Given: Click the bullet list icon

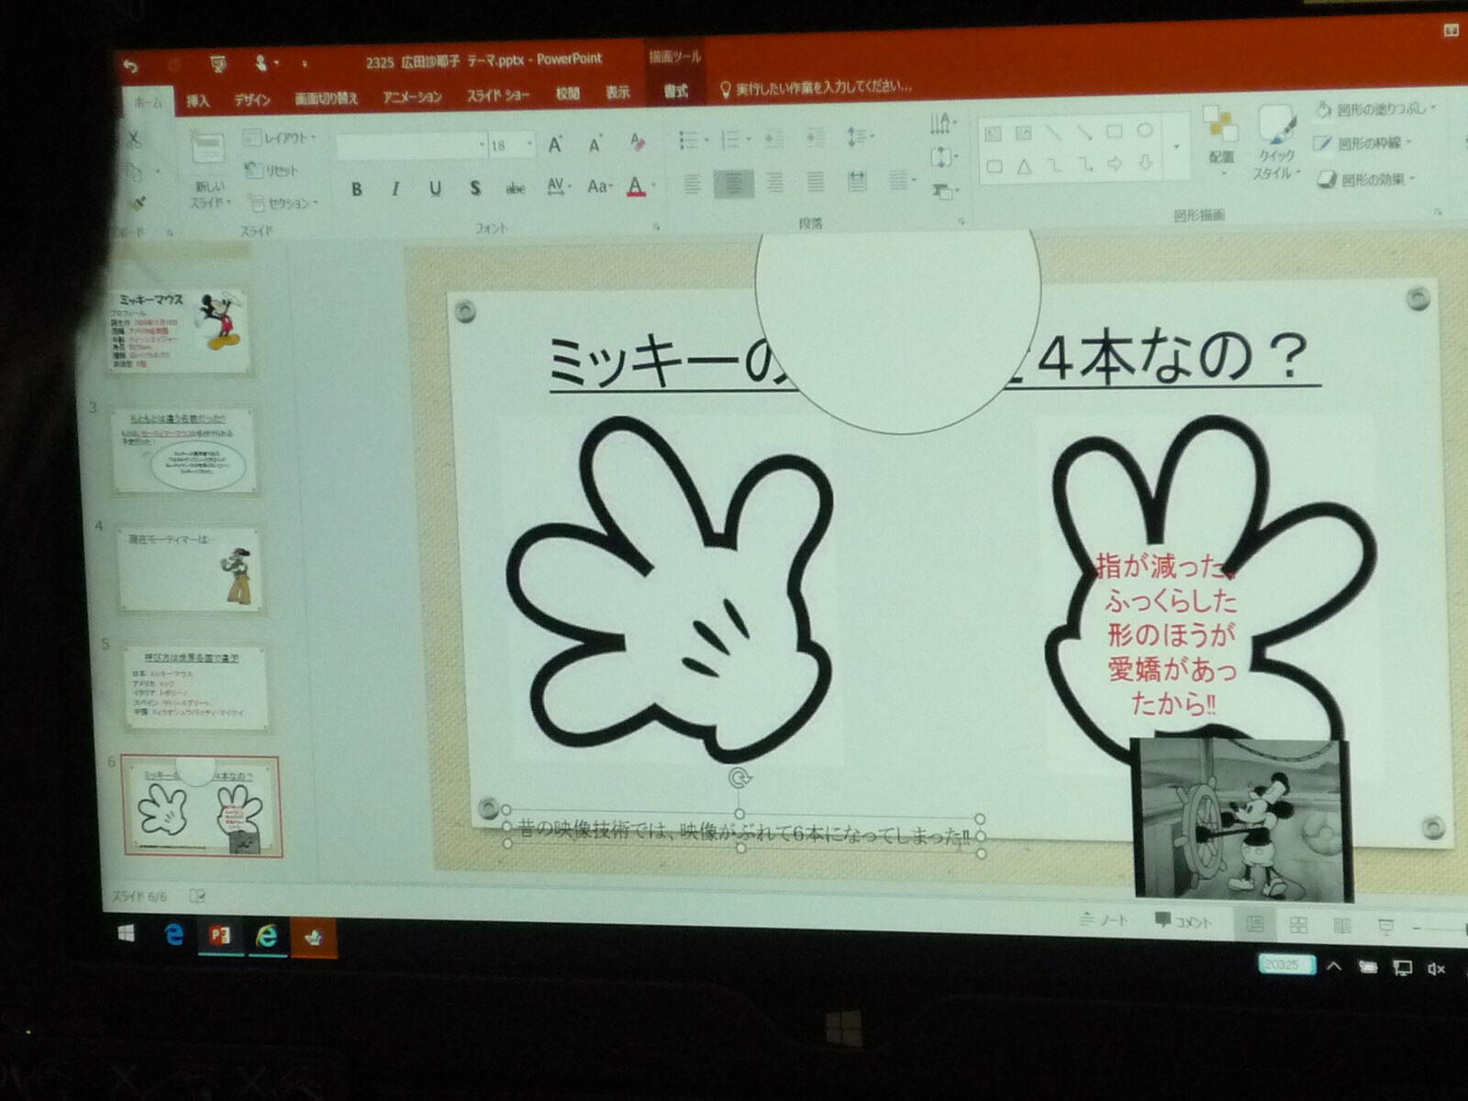Looking at the screenshot, I should pyautogui.click(x=690, y=139).
